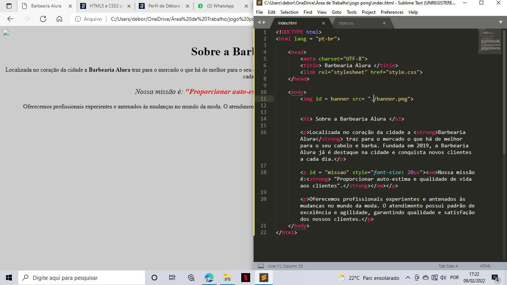Open Settings gear on the taskbar
Viewport: 507px width, 285px height.
tap(191, 278)
